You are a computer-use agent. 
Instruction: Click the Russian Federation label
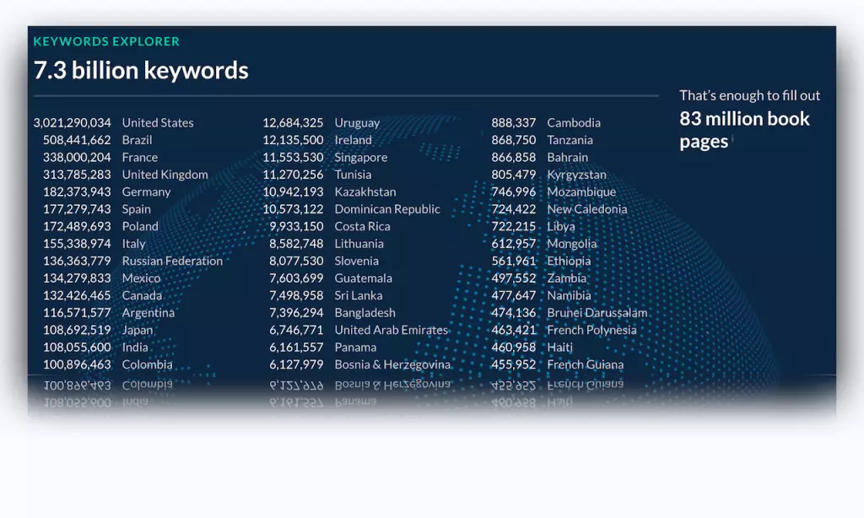click(172, 261)
